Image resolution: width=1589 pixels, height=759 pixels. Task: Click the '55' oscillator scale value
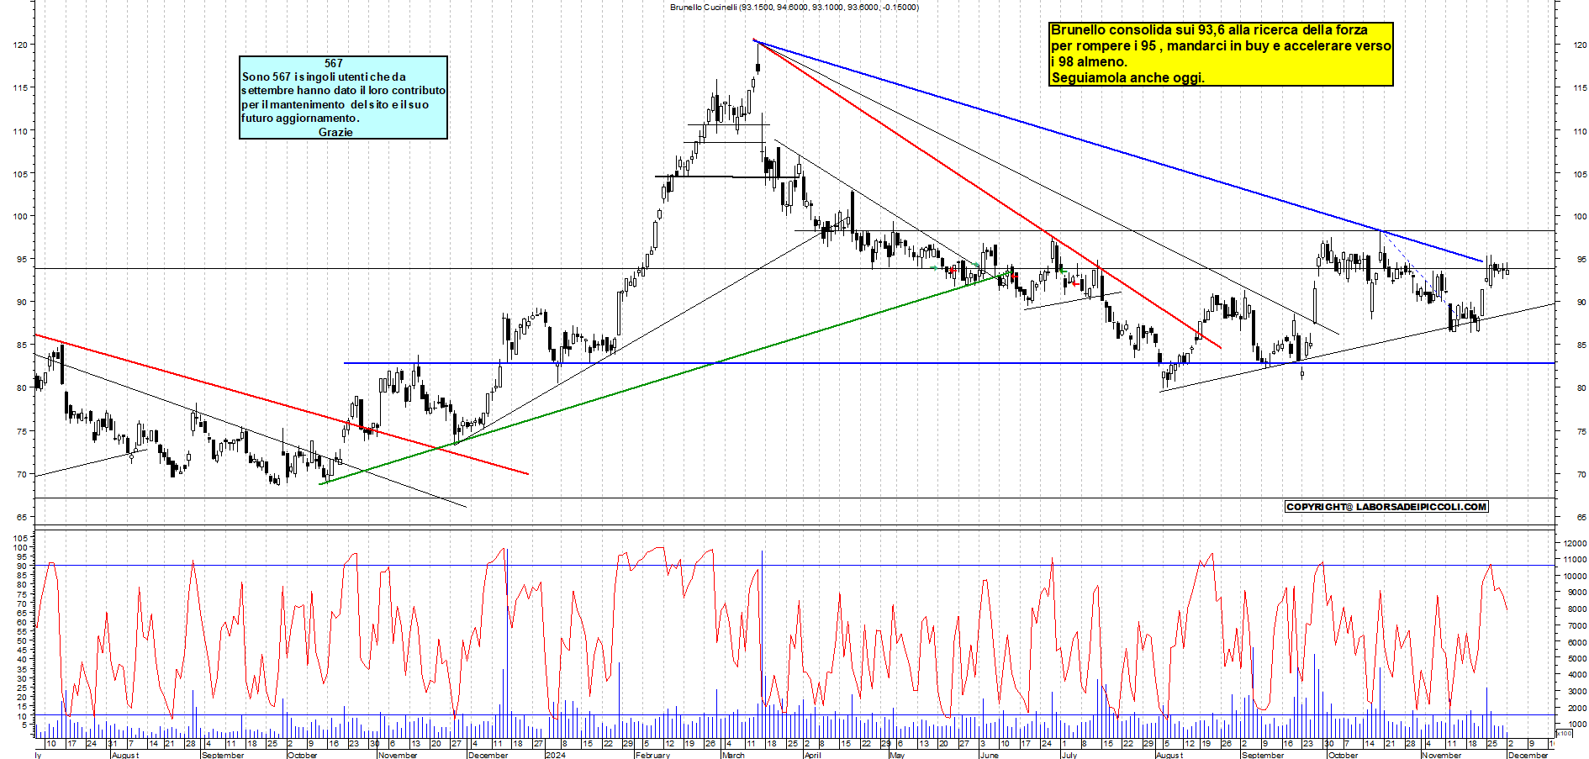pos(23,631)
